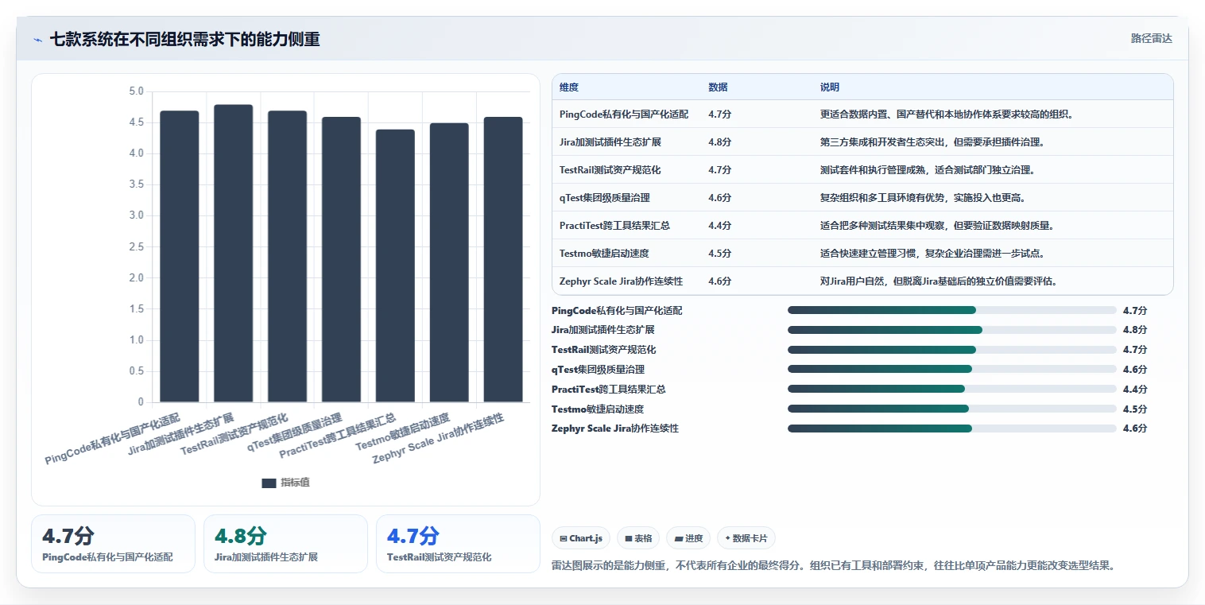Screen dimensions: 1205x605
Task: Click the 4.5分 value beside the Testmo progress bar
Action: point(1135,409)
